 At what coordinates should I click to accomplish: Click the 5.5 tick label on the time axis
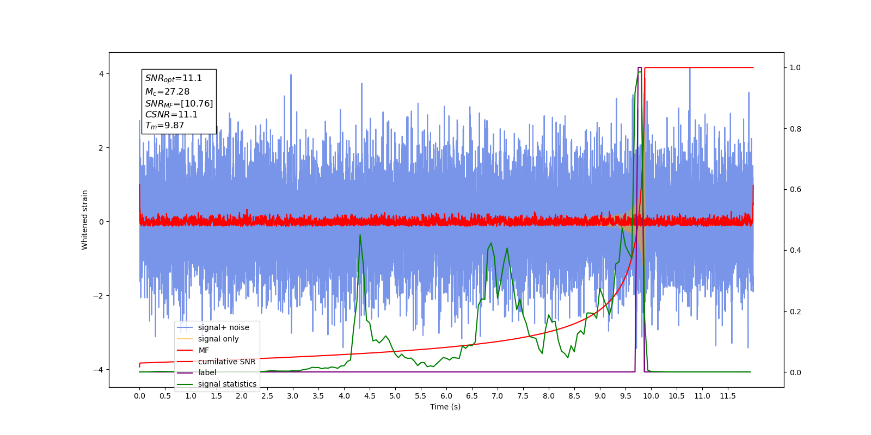(x=421, y=396)
